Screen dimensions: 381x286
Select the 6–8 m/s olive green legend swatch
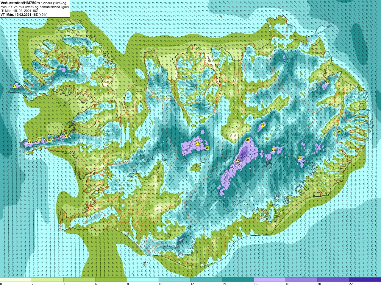coord(111,280)
